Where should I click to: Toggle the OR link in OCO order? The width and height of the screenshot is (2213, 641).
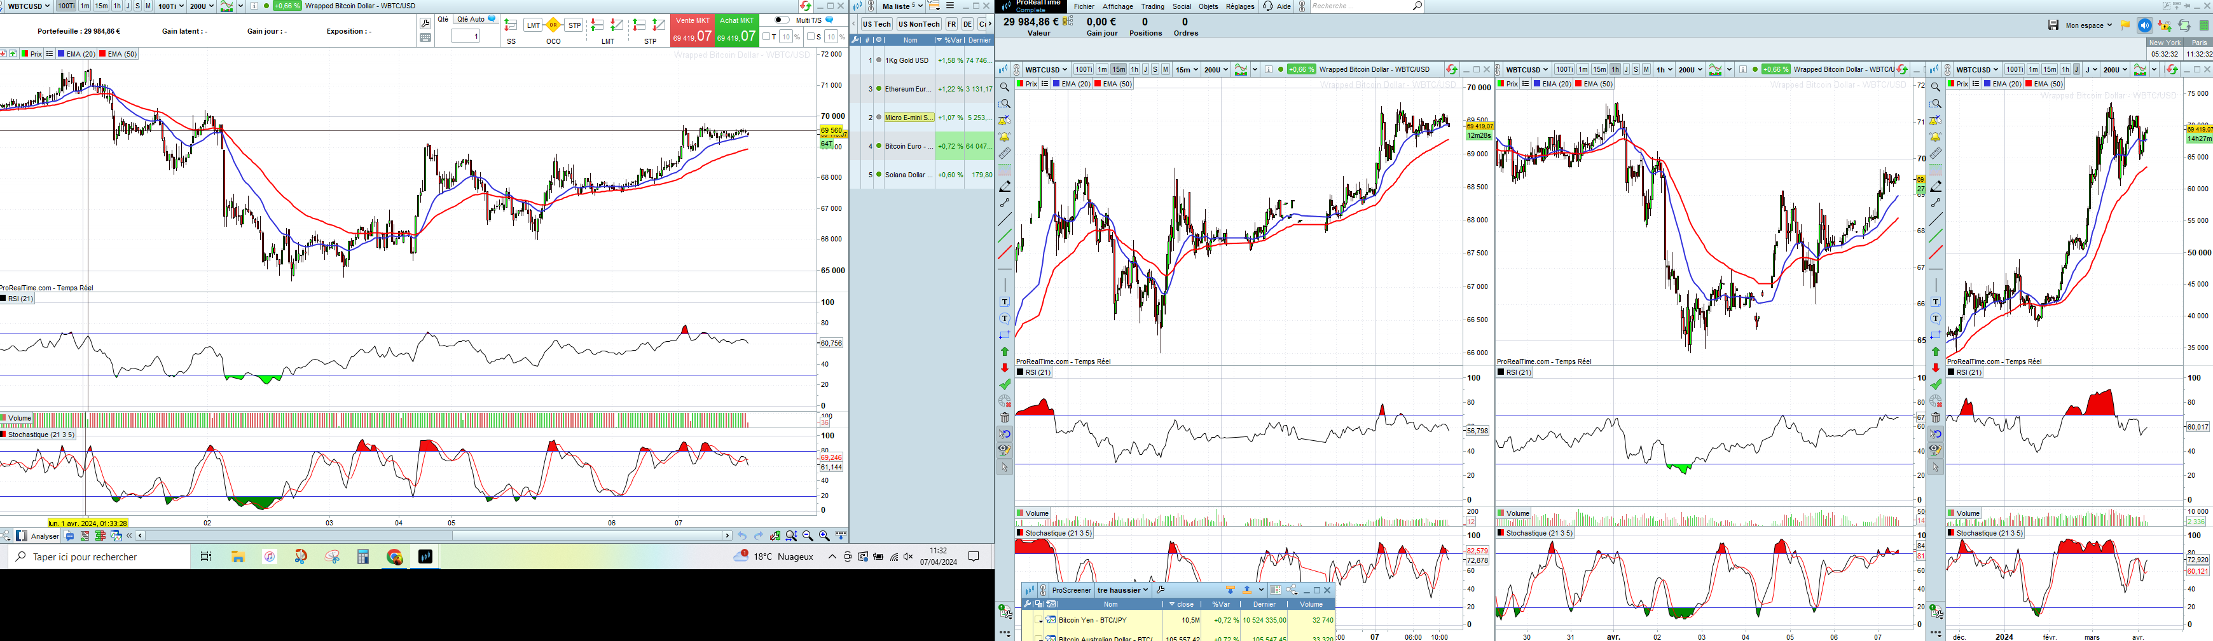tap(553, 26)
